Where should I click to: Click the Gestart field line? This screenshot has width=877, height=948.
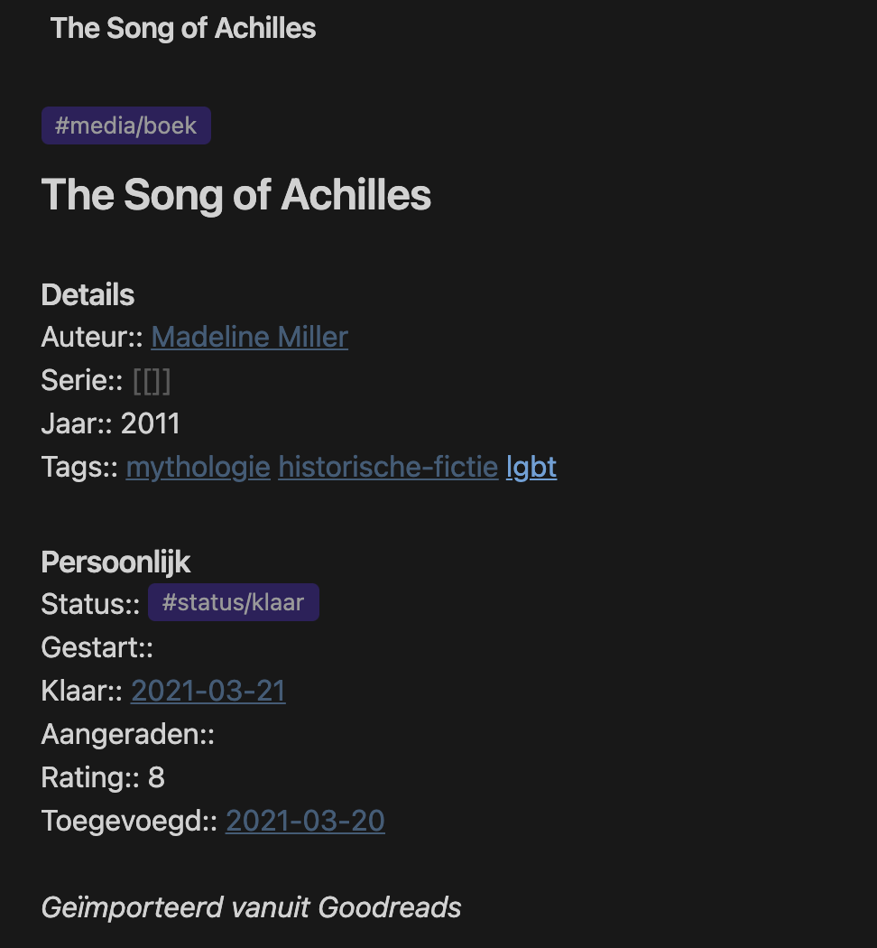coord(97,647)
